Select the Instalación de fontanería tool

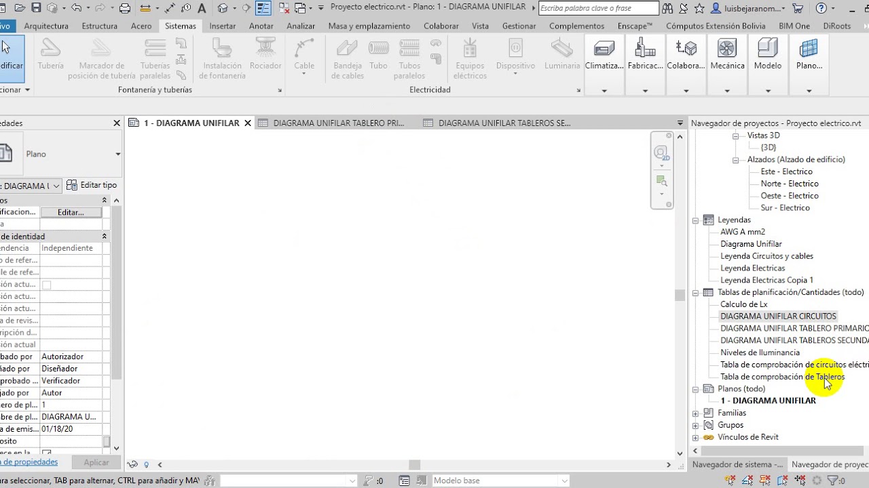(222, 58)
